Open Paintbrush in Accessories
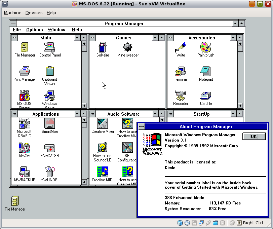Image resolution: width=273 pixels, height=229 pixels. (x=206, y=47)
